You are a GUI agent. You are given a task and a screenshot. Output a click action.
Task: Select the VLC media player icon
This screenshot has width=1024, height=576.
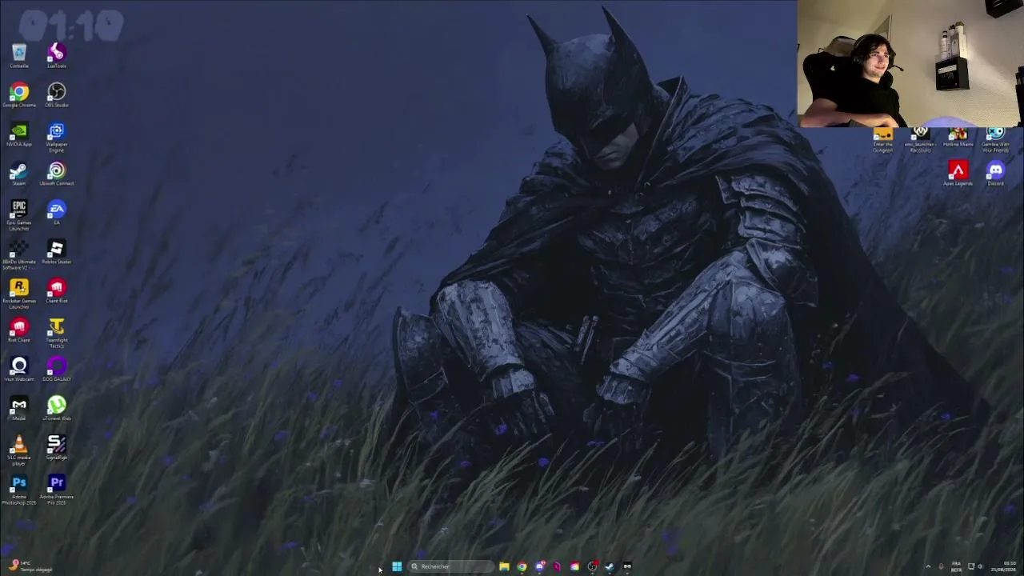click(x=19, y=450)
